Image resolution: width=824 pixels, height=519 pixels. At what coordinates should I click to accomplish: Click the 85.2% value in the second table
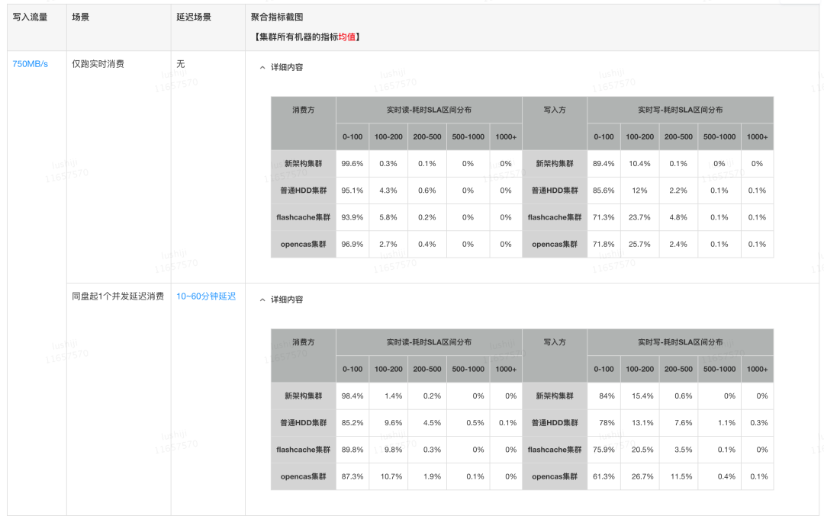pyautogui.click(x=352, y=423)
